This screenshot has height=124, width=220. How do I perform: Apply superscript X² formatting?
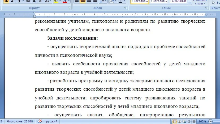click(x=41, y=1)
